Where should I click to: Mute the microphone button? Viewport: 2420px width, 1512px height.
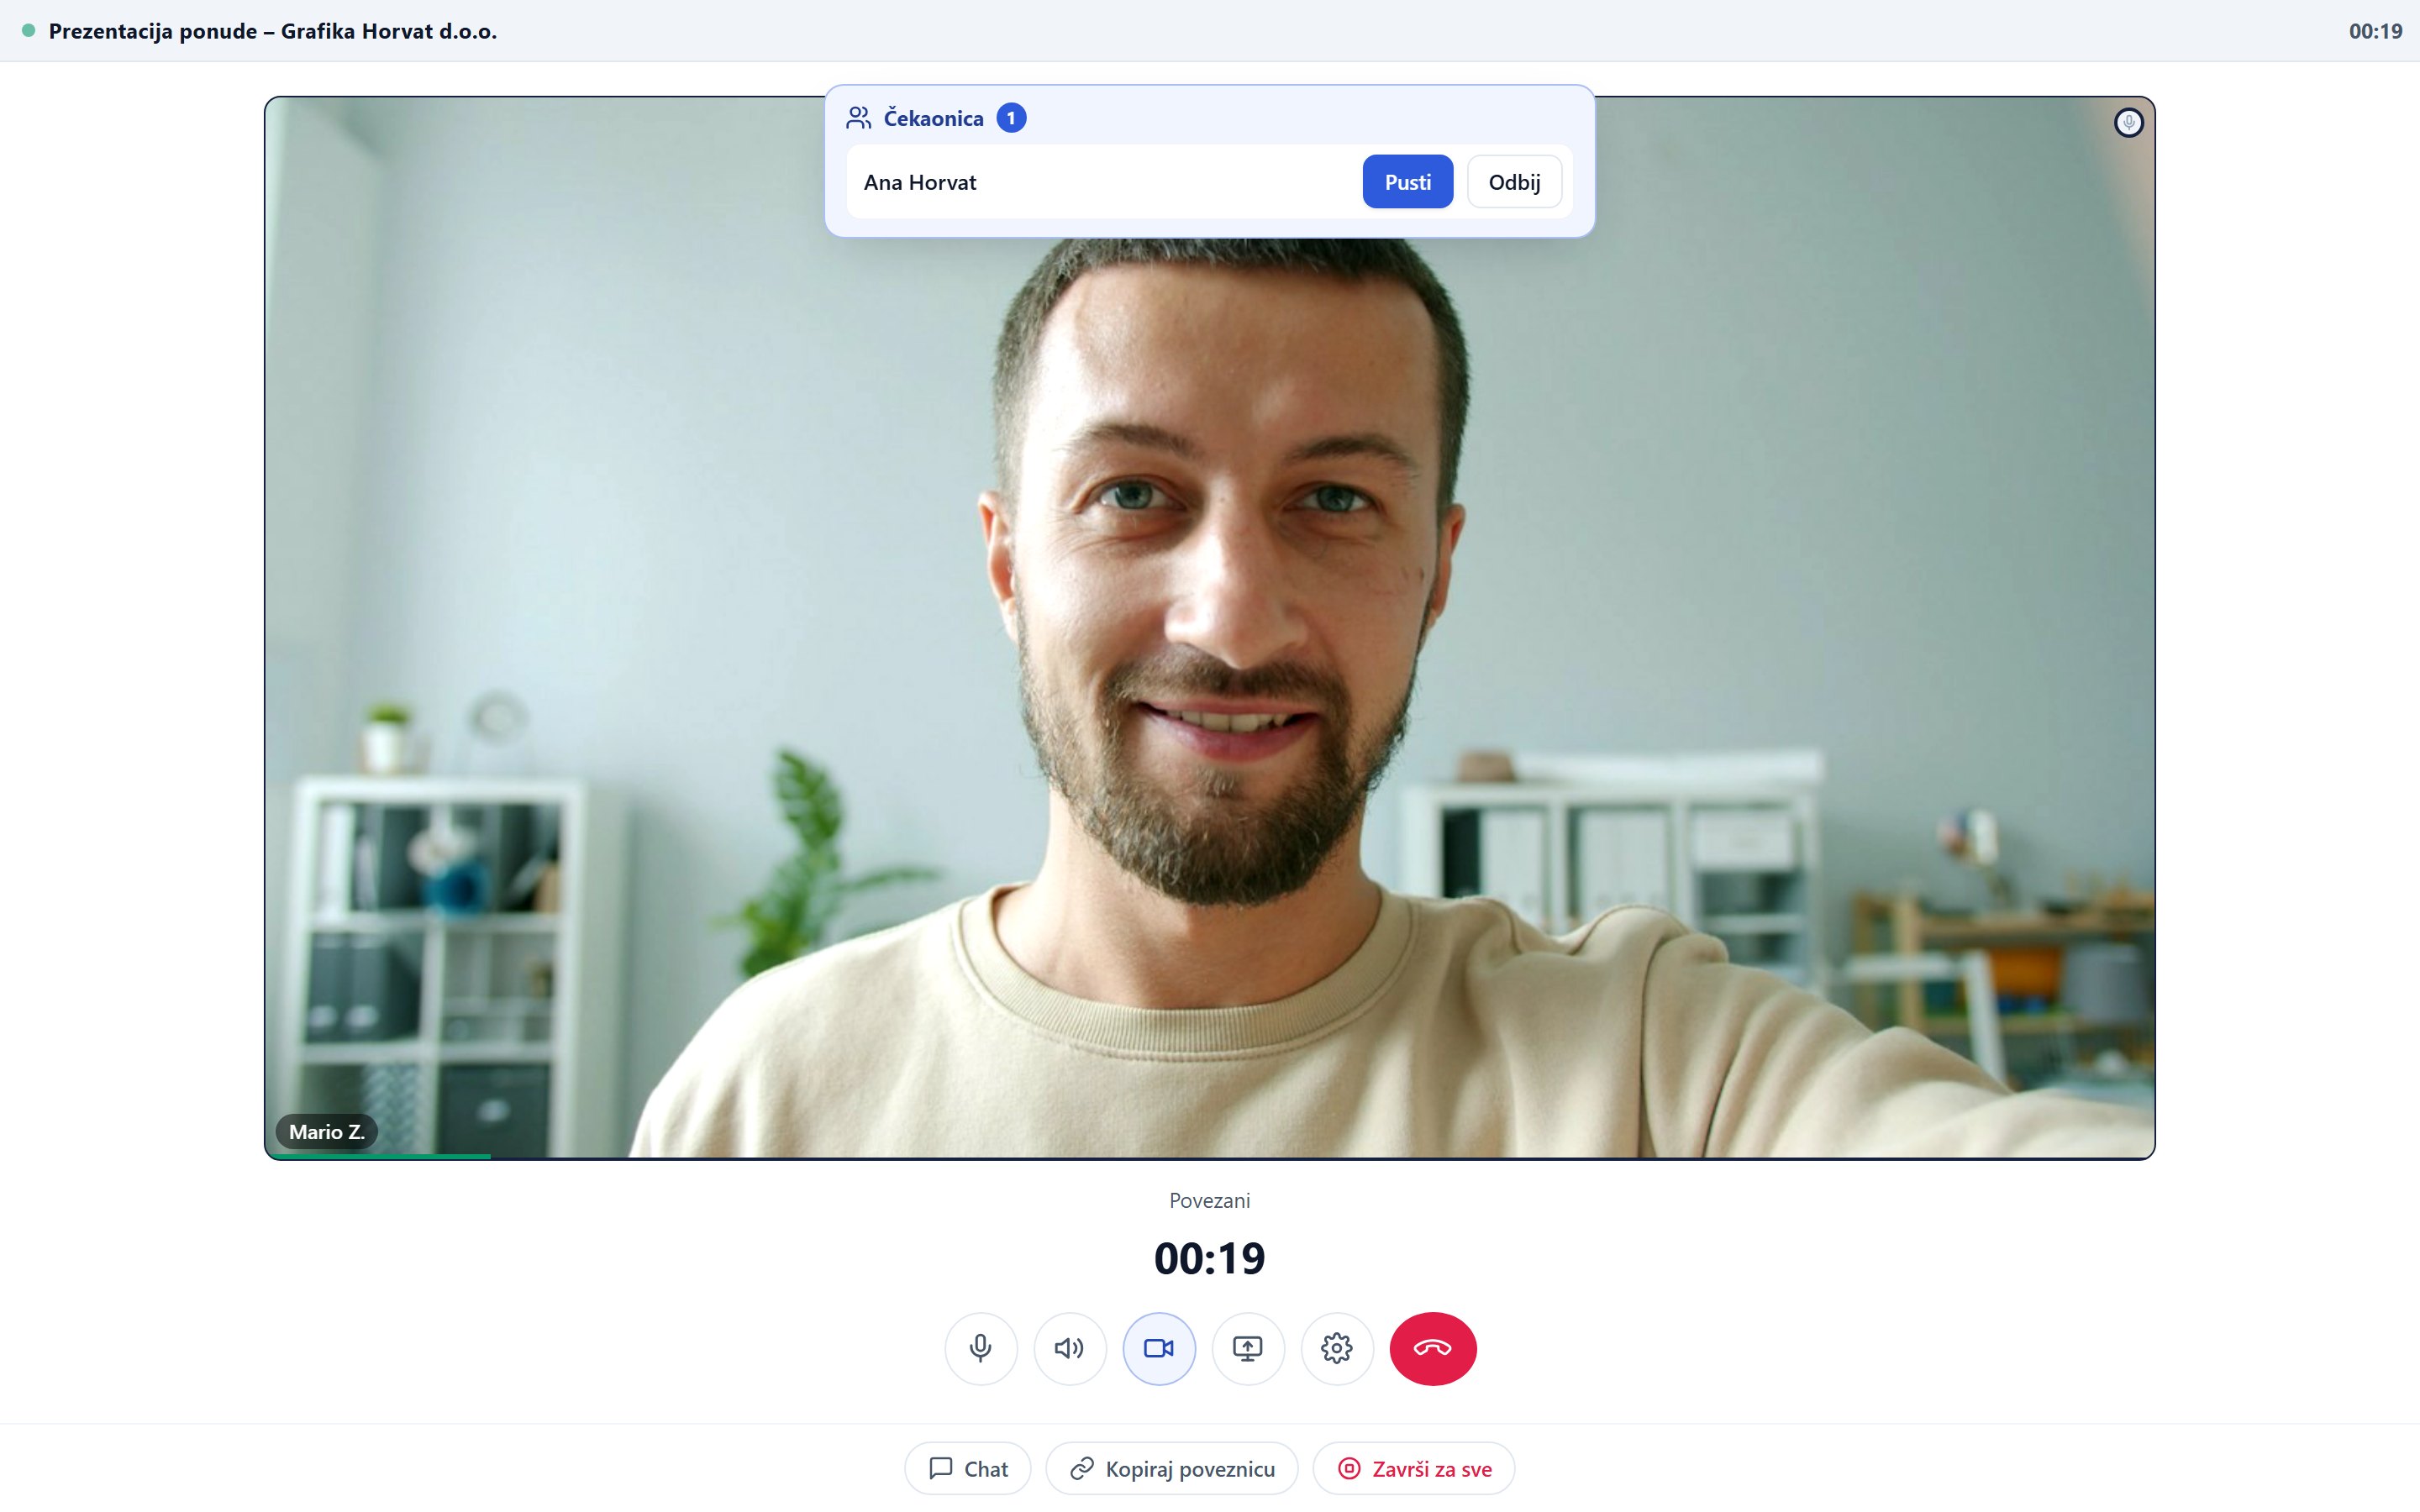pos(980,1348)
